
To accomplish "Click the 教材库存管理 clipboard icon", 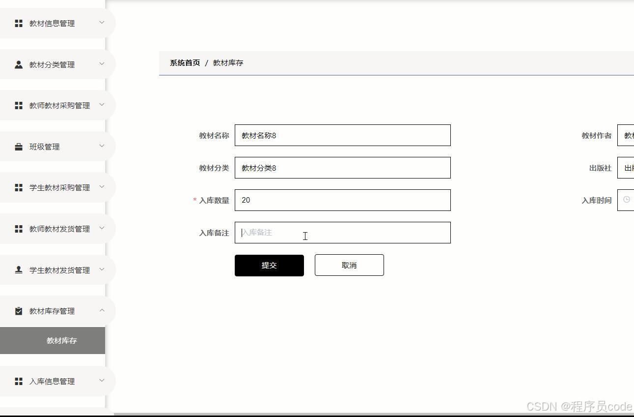I will pyautogui.click(x=19, y=311).
